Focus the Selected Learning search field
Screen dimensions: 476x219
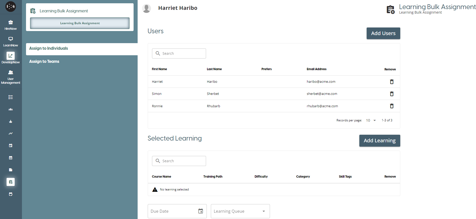182,161
